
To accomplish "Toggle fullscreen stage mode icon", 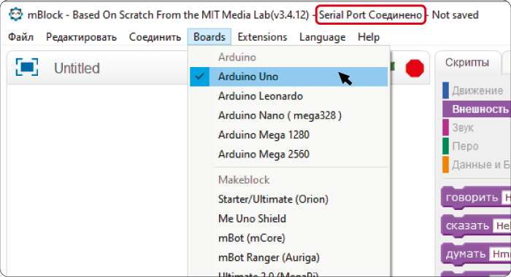I will click(27, 67).
